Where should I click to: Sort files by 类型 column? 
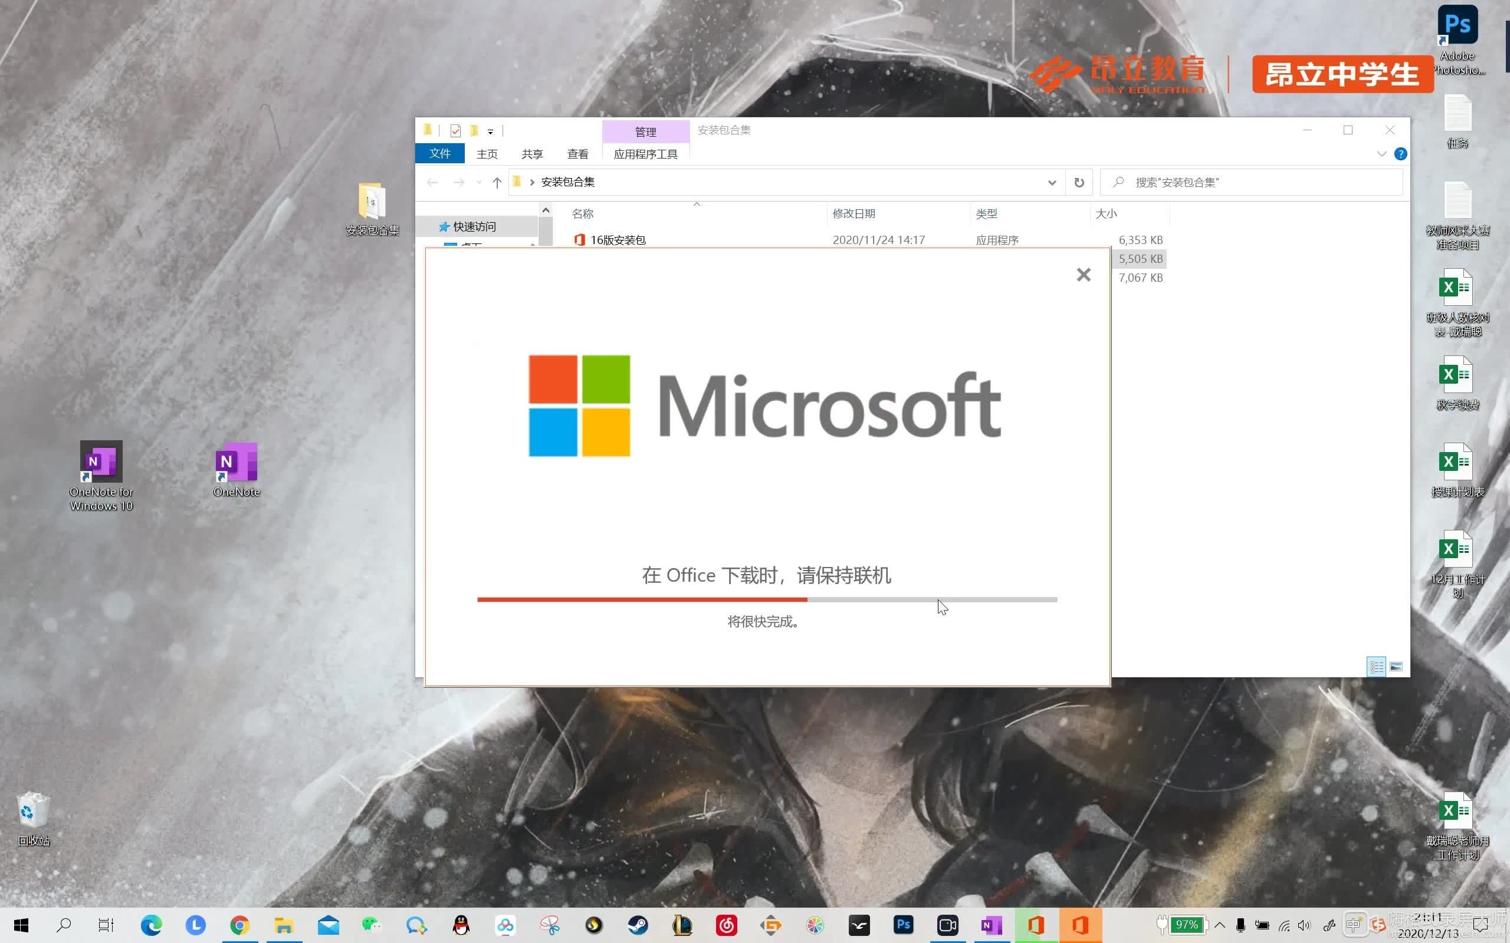[986, 214]
